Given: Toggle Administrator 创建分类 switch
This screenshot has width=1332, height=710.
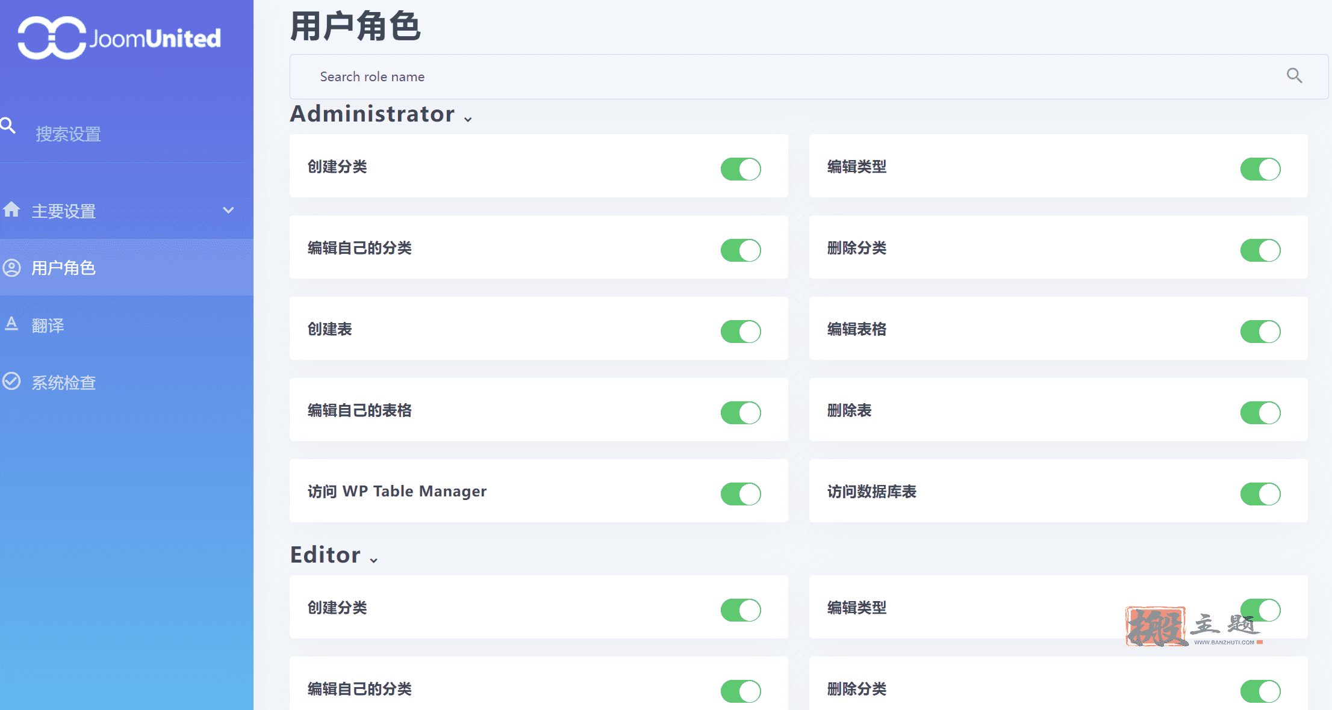Looking at the screenshot, I should coord(741,169).
